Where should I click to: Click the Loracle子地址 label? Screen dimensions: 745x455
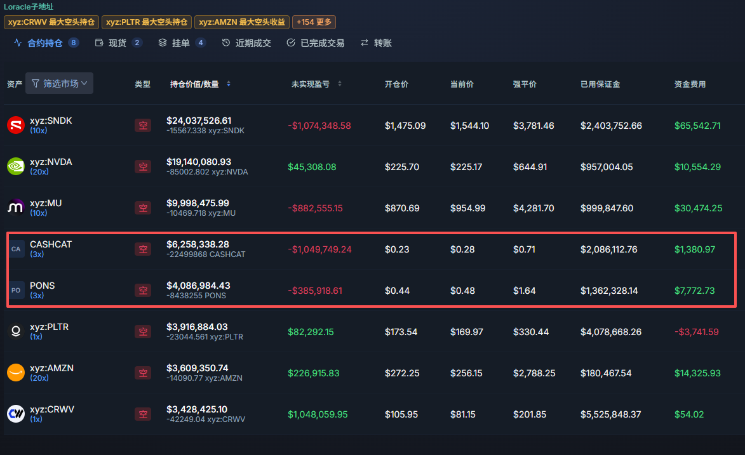click(x=29, y=6)
